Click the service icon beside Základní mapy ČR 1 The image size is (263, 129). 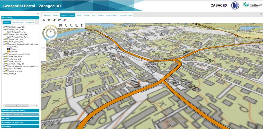point(6,27)
